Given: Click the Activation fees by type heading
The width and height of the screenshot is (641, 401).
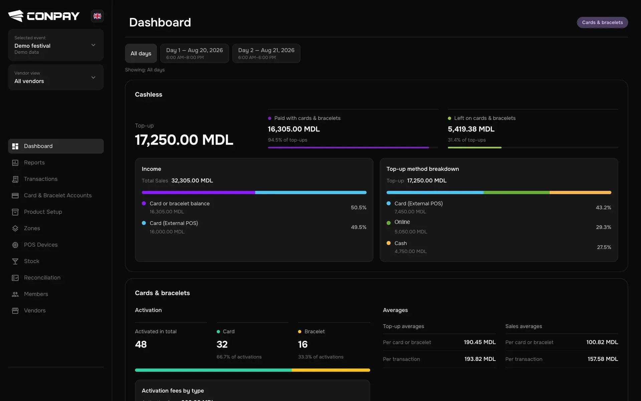Looking at the screenshot, I should [x=173, y=391].
